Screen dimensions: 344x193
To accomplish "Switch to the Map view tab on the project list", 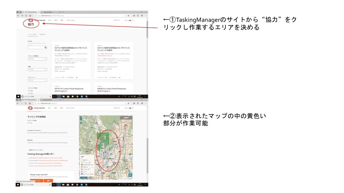I will point(42,35).
